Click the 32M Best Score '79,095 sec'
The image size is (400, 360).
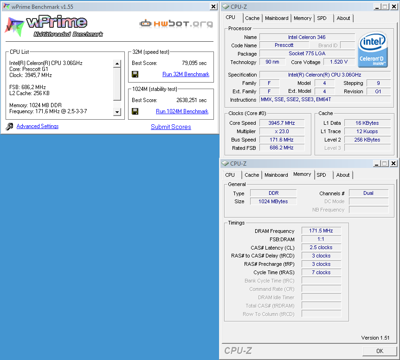pos(194,63)
